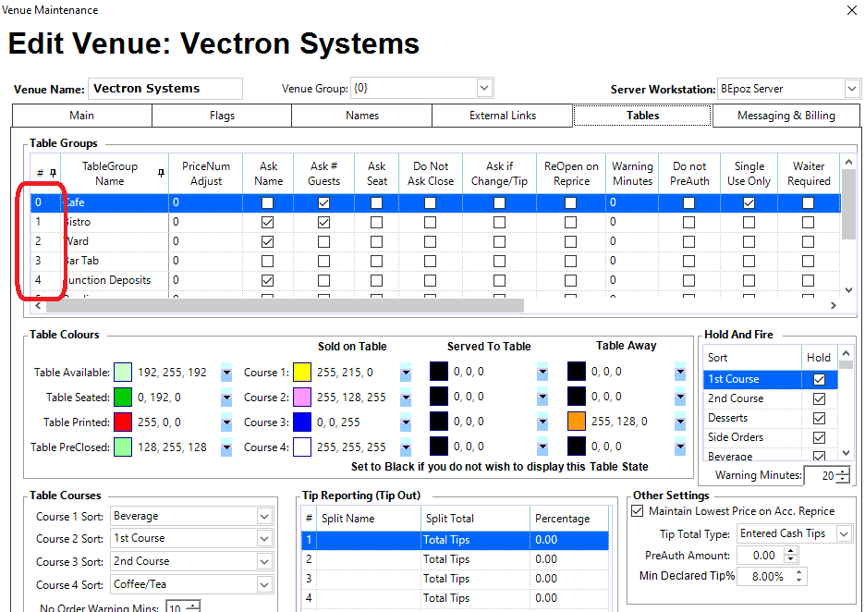Open the Course 4 Table Away colour arrow

click(680, 447)
